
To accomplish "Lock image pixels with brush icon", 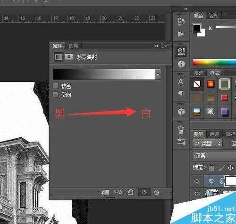I will (x=221, y=168).
